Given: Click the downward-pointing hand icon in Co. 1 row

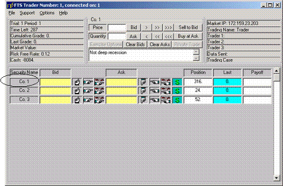Looking at the screenshot, I should [x=143, y=82].
